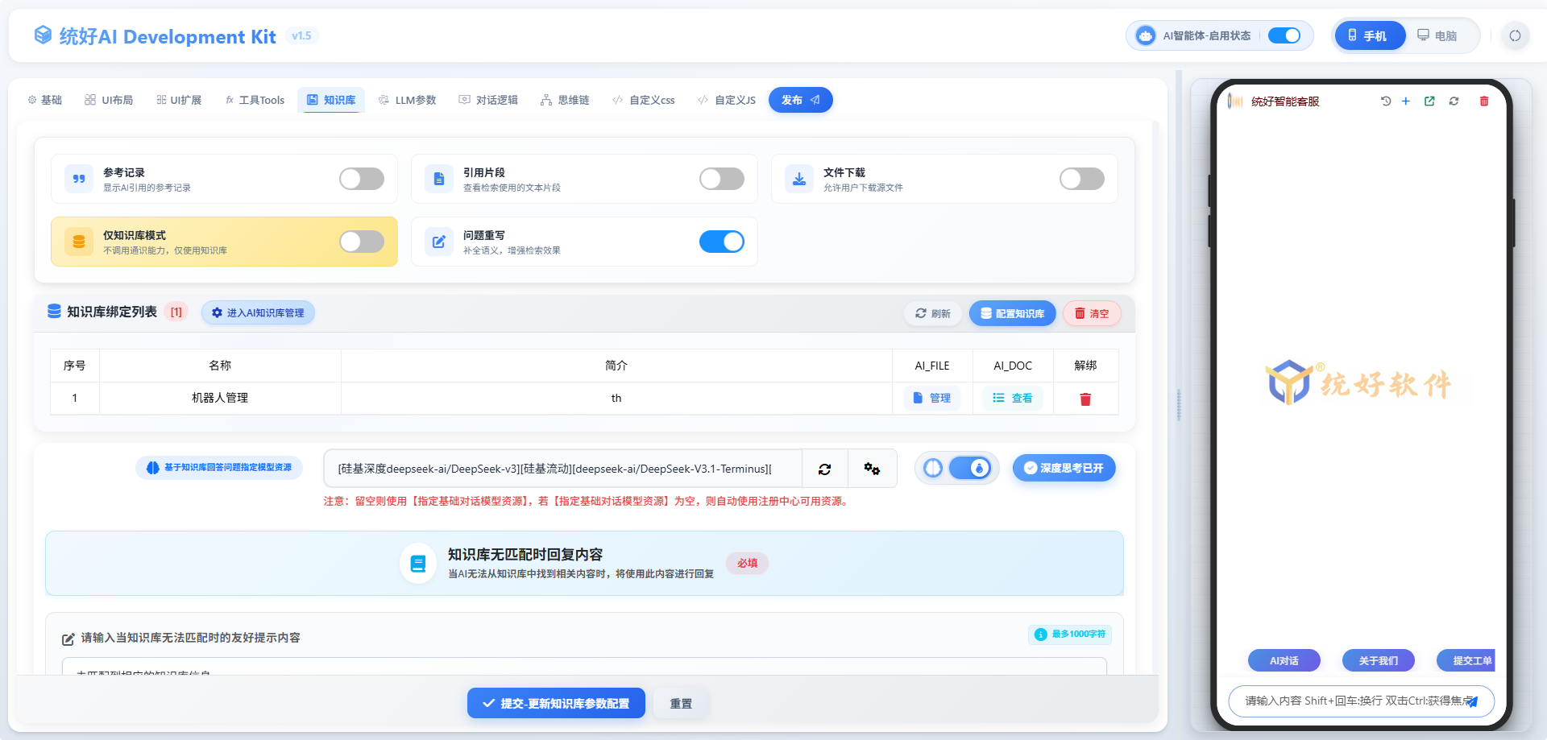Click the 最多1000字符 info badge
Viewport: 1547px width, 740px height.
[1070, 635]
